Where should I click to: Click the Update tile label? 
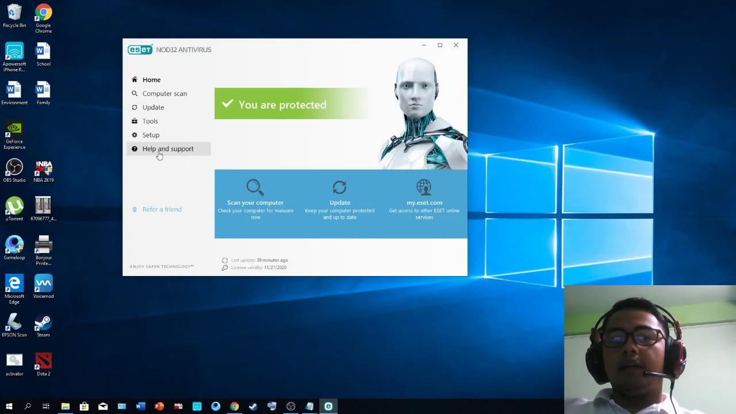click(x=340, y=202)
